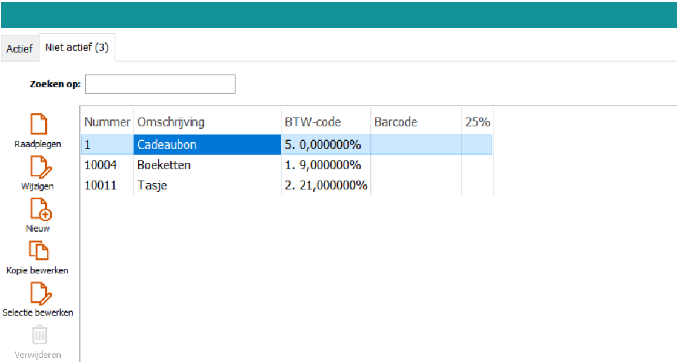The image size is (677, 362).
Task: Sort by Omschrijving column header
Action: pyautogui.click(x=171, y=122)
